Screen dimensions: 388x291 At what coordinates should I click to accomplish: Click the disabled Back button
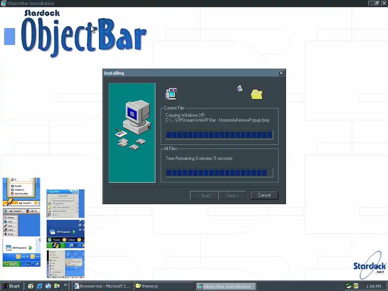point(204,195)
